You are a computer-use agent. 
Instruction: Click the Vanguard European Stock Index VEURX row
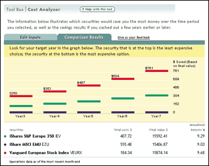tap(104, 153)
